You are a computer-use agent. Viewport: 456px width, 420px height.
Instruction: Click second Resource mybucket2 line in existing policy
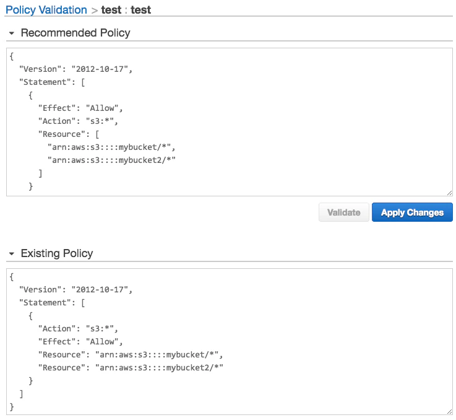click(x=131, y=368)
